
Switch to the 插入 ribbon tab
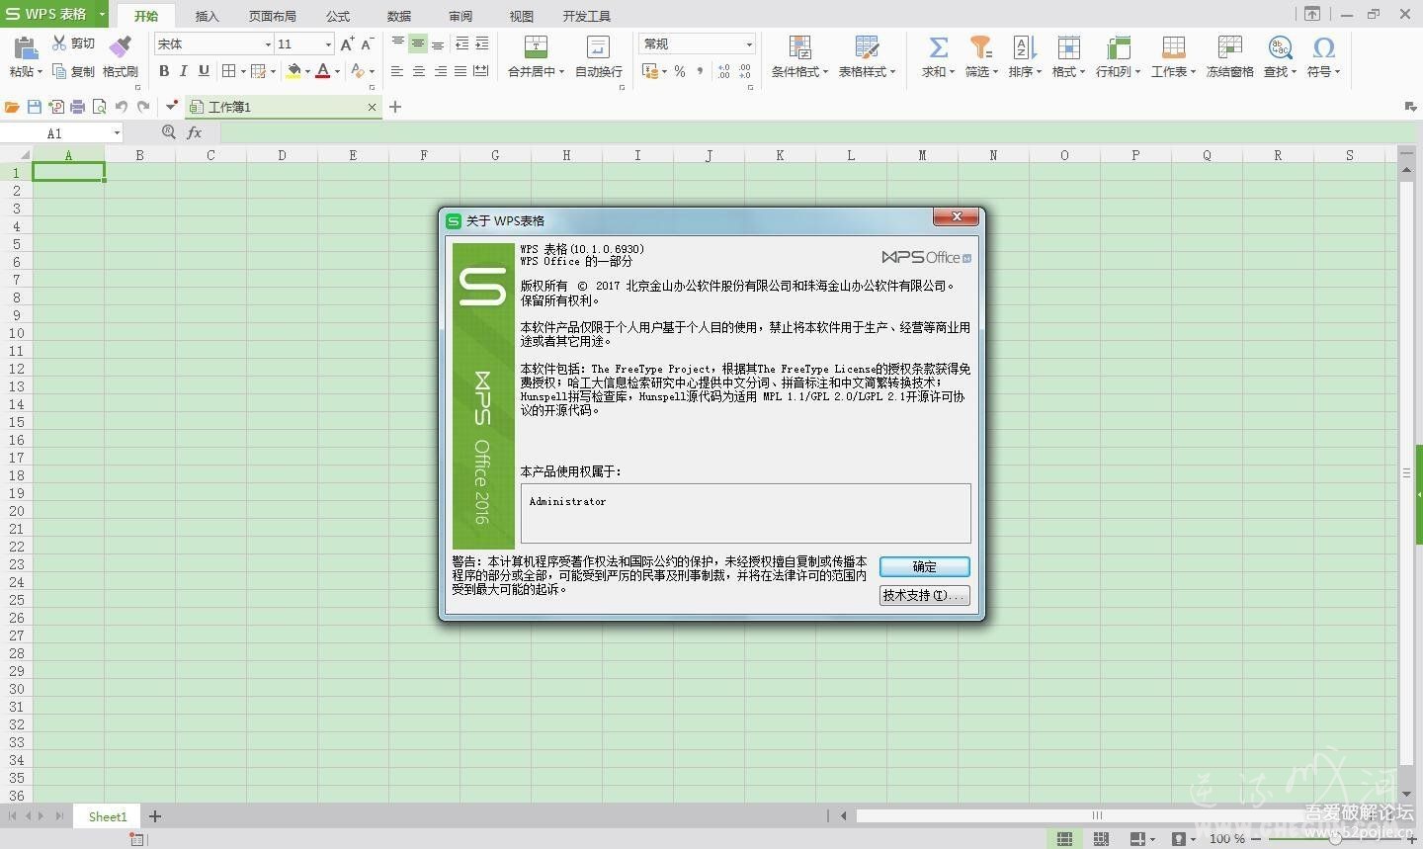[207, 16]
